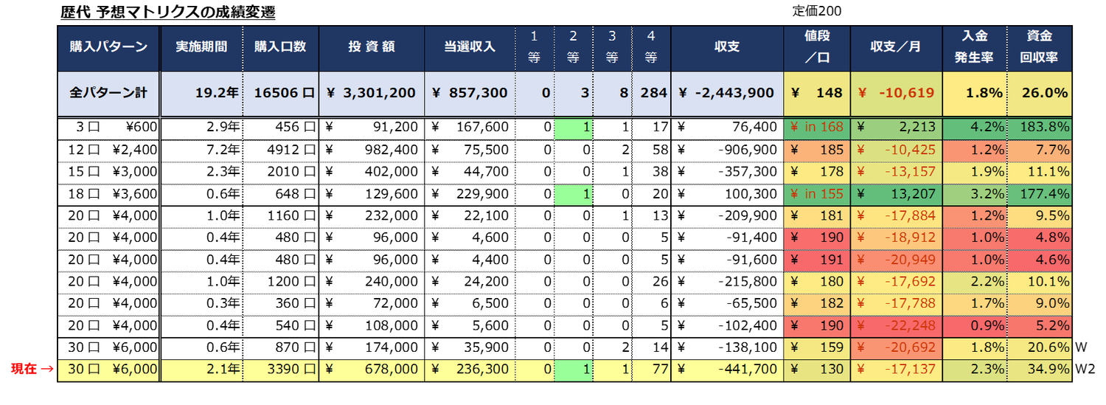Viewport: 1106px width, 405px height.
Task: Click the 167,600 winnings cell
Action: tap(469, 127)
